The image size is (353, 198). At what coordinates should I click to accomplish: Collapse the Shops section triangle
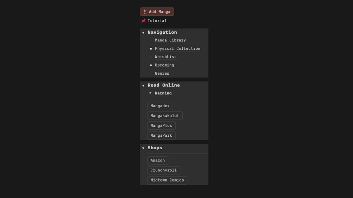143,148
